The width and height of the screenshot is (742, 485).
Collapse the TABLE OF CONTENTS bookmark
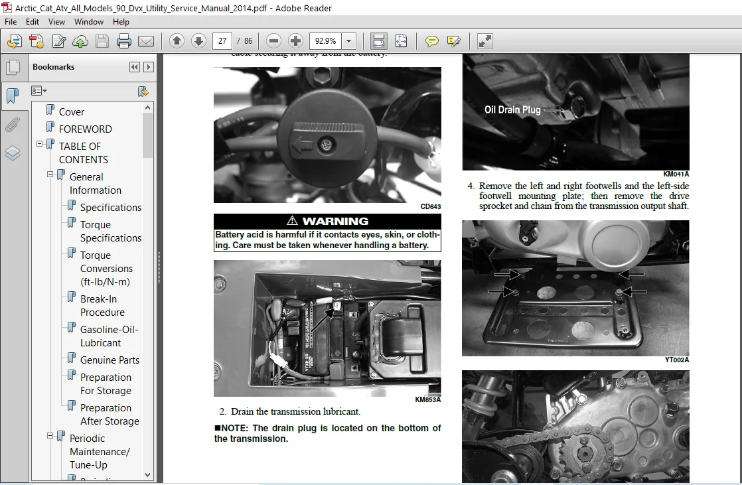tap(40, 143)
